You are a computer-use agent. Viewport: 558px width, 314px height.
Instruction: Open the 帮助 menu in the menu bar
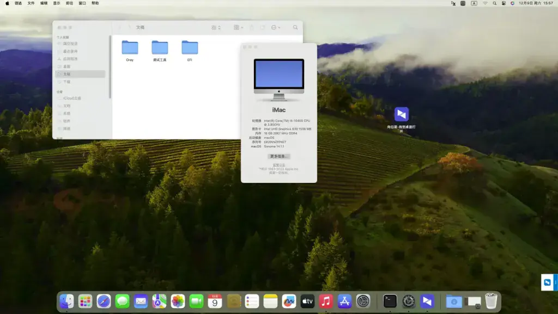95,3
